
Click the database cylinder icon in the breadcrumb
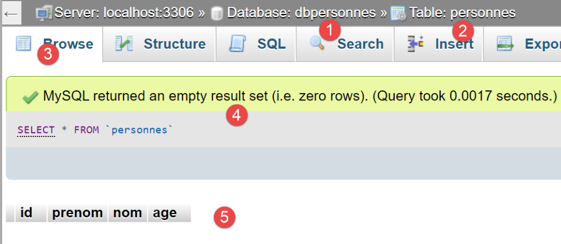(216, 13)
